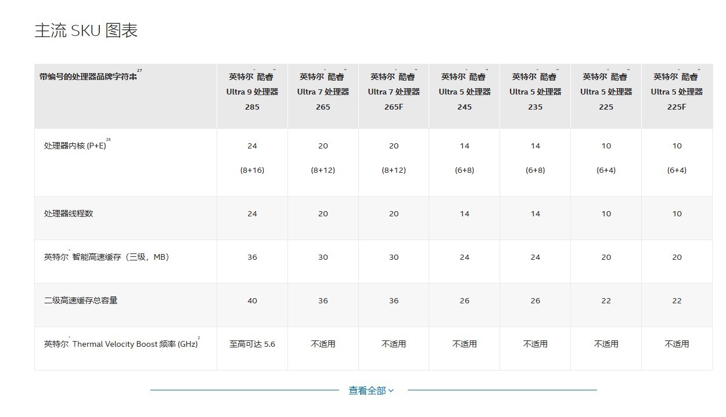Screen dimensions: 726x417
Task: Select the Ultra 5 处理器 235 column header
Action: tap(535, 96)
